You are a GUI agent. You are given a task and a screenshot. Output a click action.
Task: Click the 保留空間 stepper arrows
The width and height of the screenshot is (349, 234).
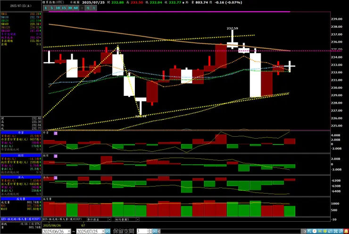point(150,231)
